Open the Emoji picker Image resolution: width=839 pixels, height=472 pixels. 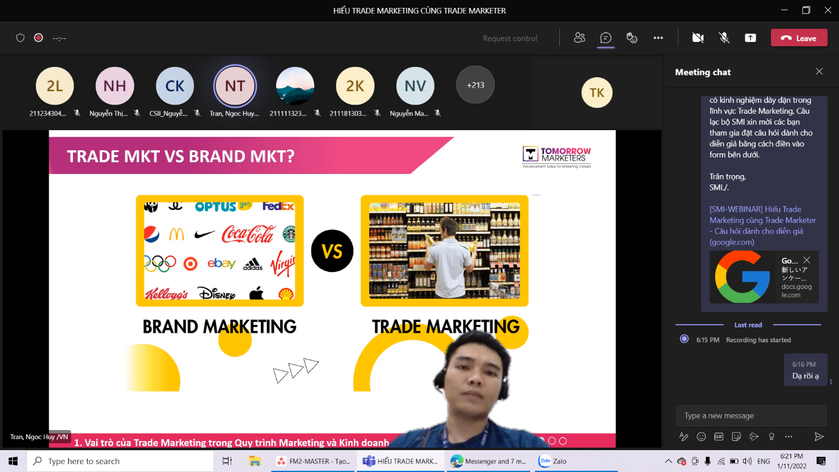coord(701,437)
